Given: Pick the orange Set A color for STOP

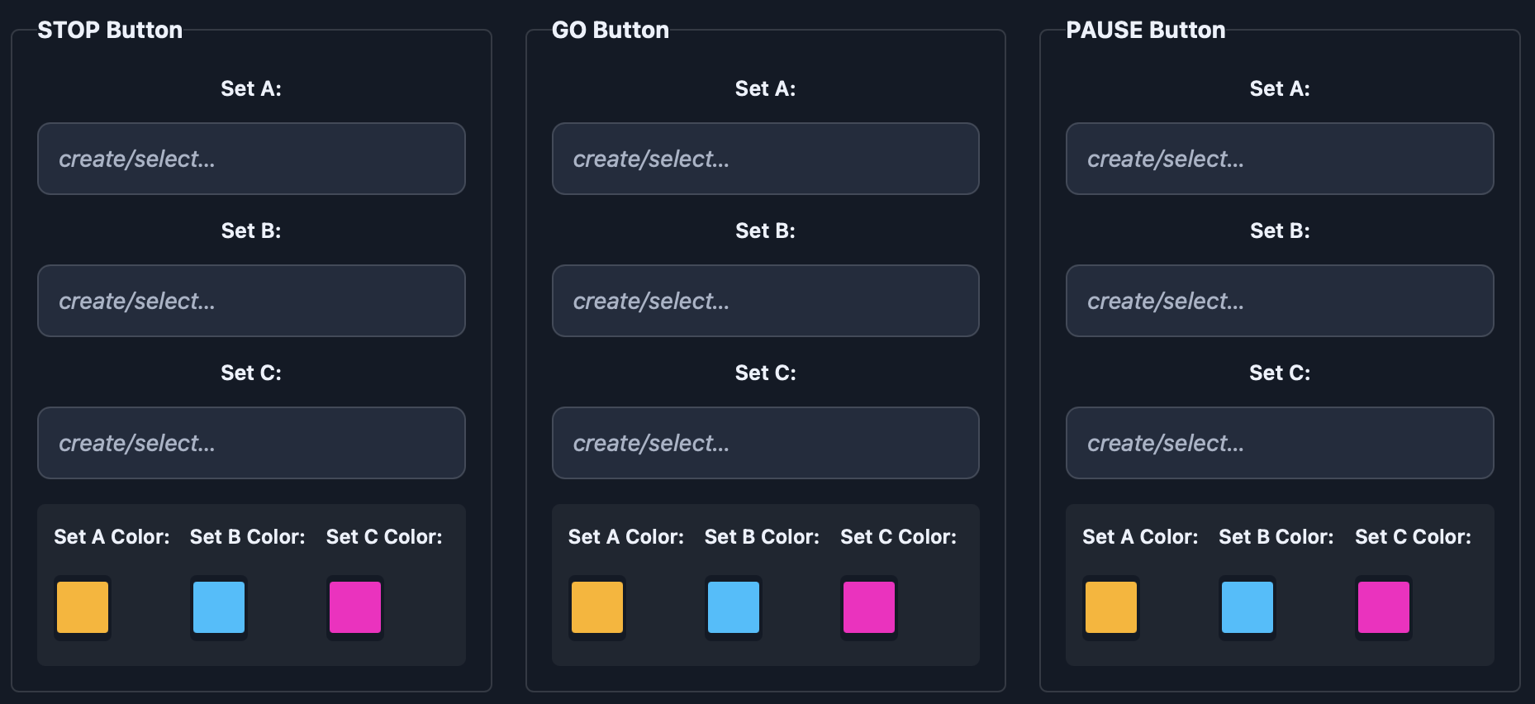Looking at the screenshot, I should point(83,607).
